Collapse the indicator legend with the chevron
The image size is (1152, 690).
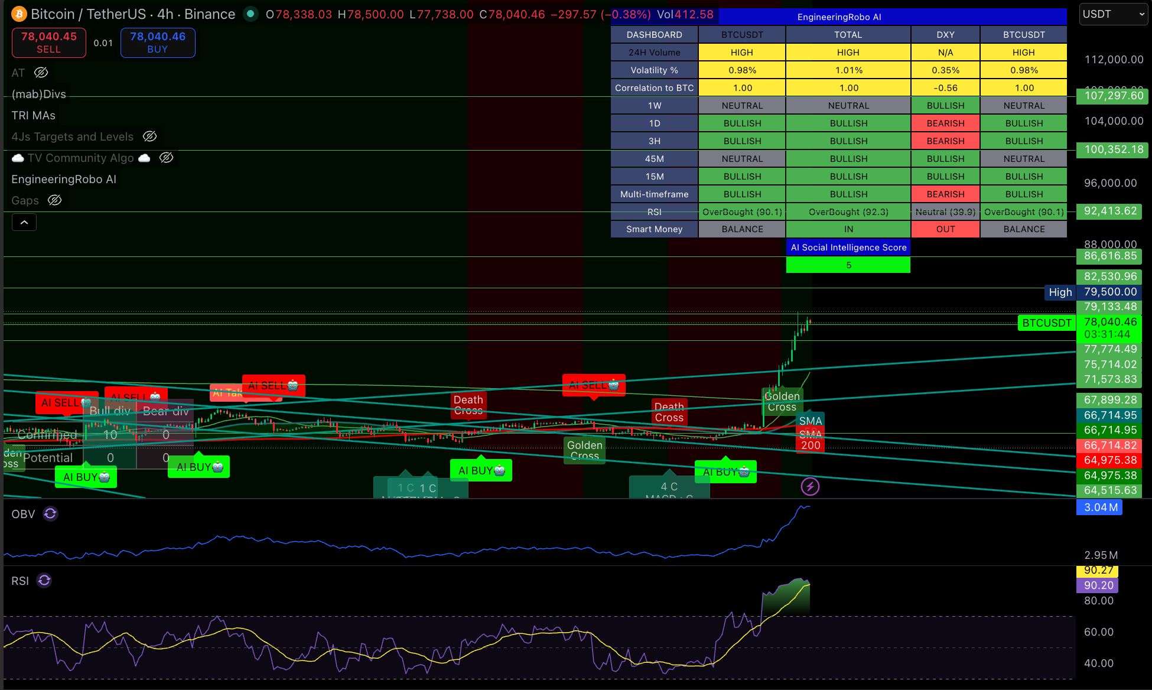[24, 222]
